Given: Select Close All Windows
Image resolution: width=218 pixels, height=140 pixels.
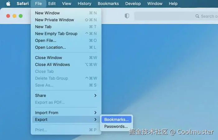Looking at the screenshot, I should (66, 65).
